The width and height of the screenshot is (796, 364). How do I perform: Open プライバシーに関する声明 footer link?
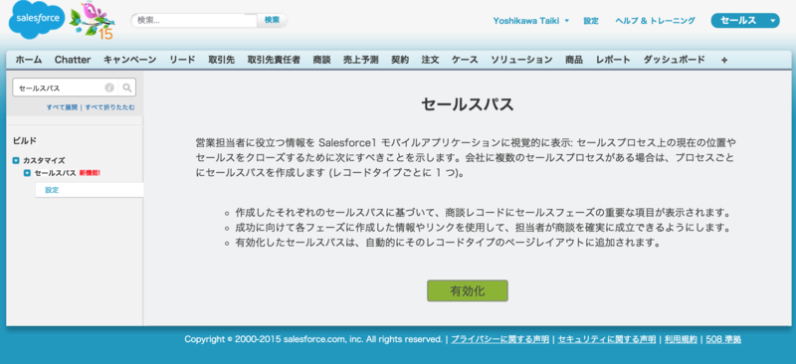pos(500,339)
